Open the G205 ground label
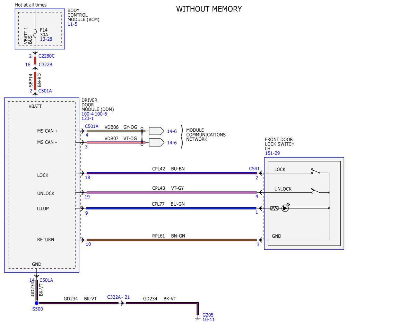This screenshot has width=416, height=322. click(208, 315)
